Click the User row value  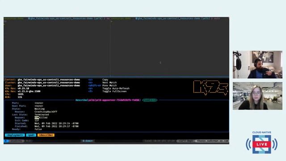(x=49, y=85)
